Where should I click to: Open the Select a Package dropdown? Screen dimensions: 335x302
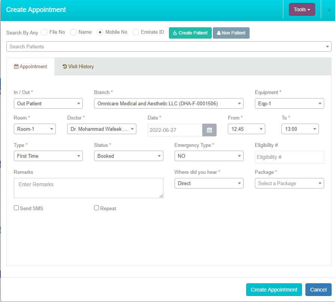click(289, 183)
